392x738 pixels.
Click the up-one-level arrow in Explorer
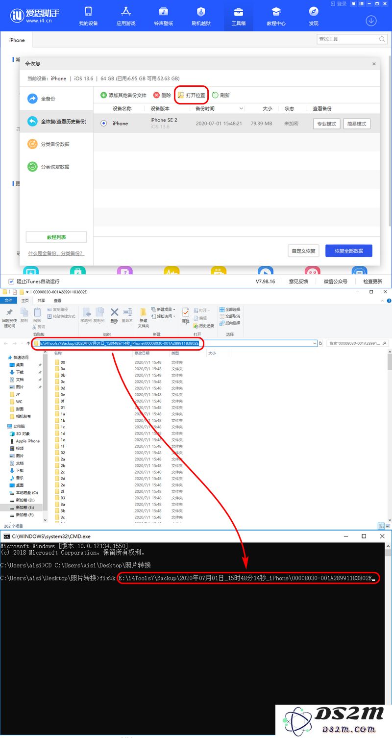point(29,343)
